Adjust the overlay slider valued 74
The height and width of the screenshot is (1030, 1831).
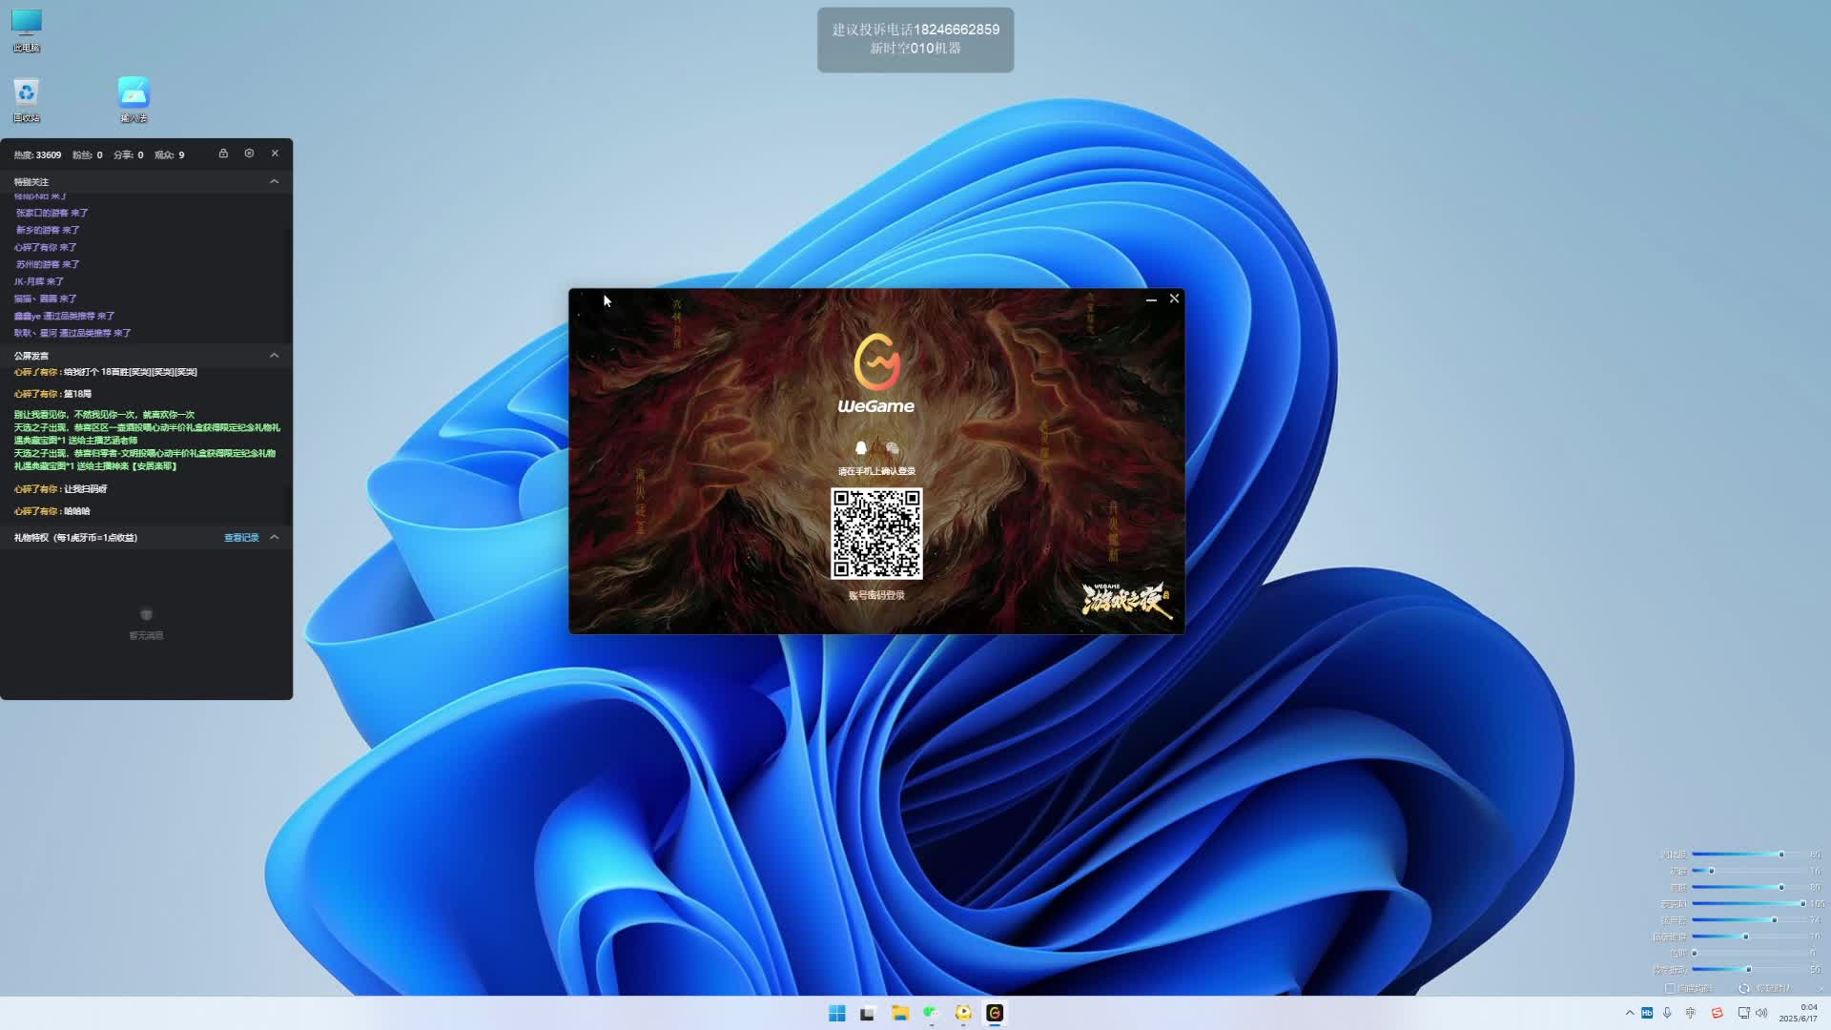click(x=1774, y=920)
